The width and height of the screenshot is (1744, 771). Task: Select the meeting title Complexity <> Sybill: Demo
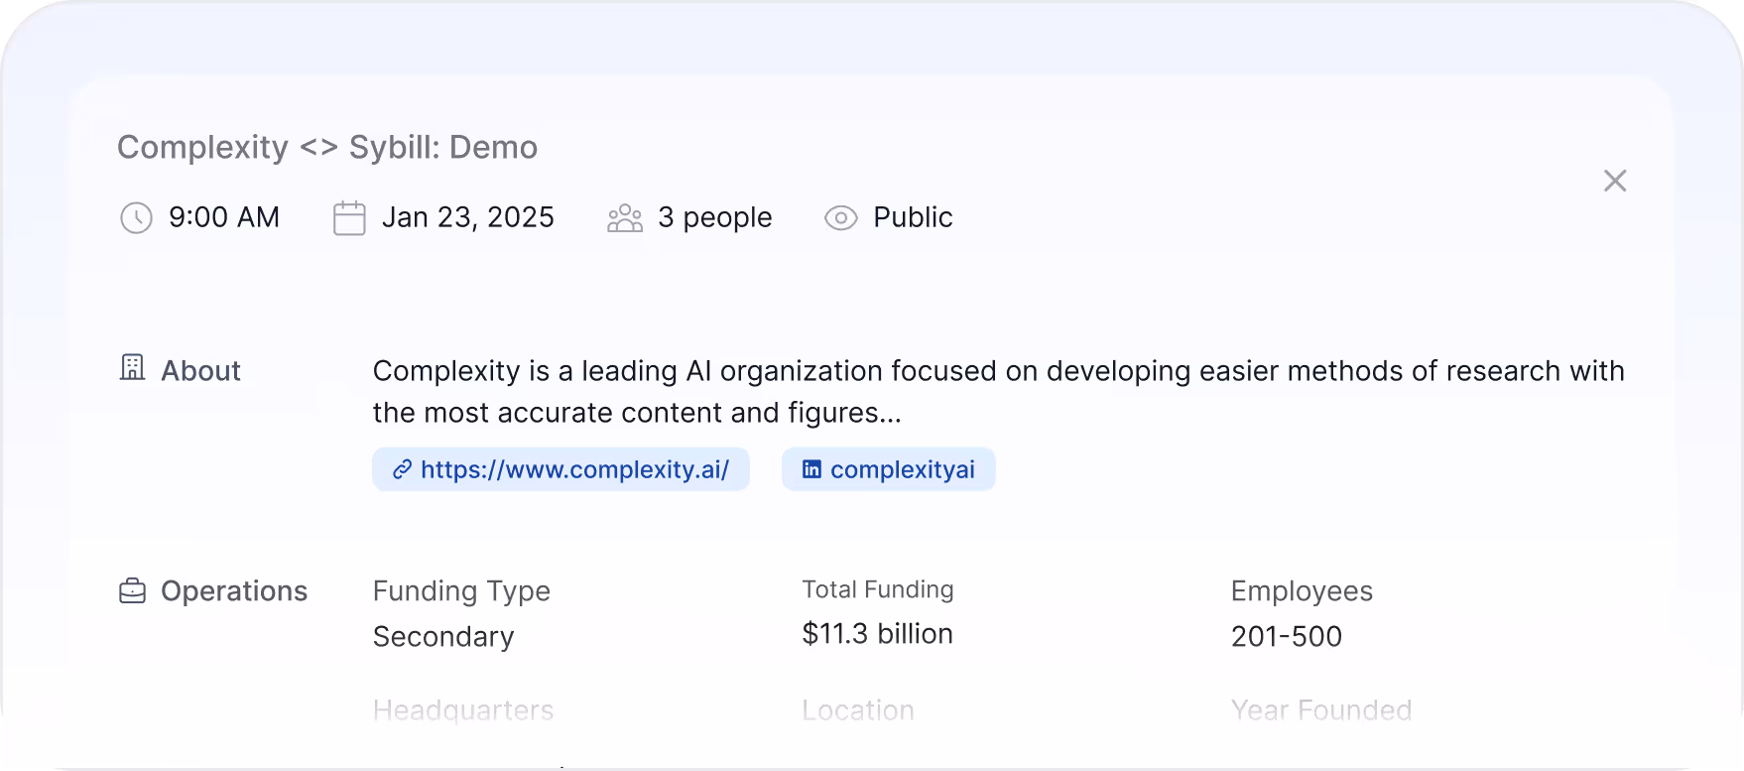327,147
